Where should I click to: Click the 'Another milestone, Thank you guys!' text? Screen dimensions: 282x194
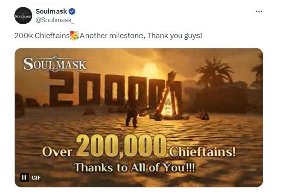point(141,36)
